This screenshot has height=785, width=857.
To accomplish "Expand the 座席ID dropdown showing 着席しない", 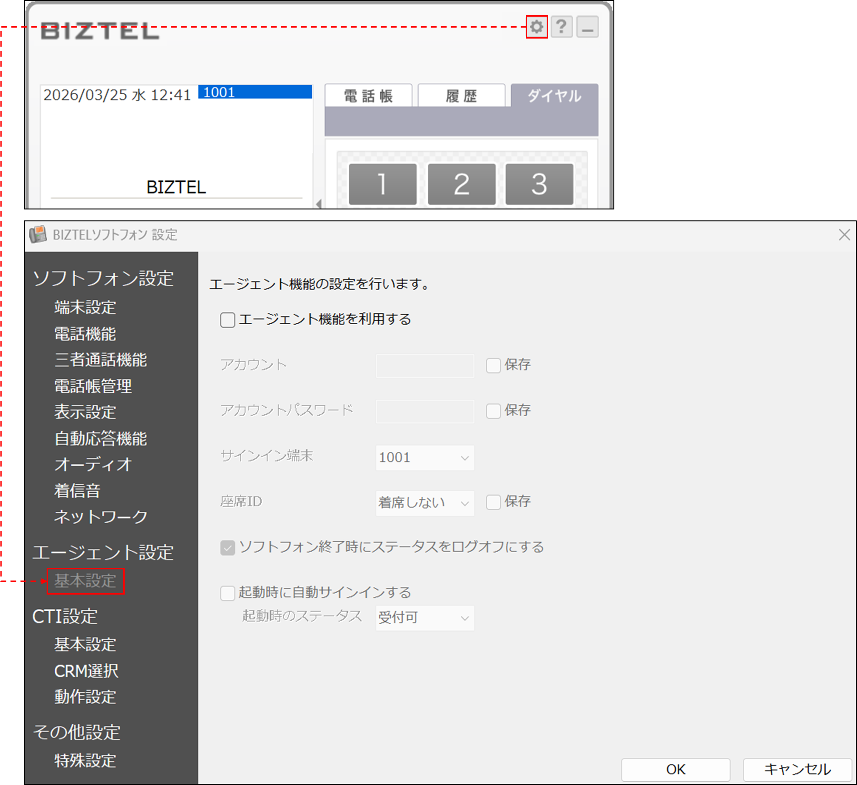I will coord(424,503).
